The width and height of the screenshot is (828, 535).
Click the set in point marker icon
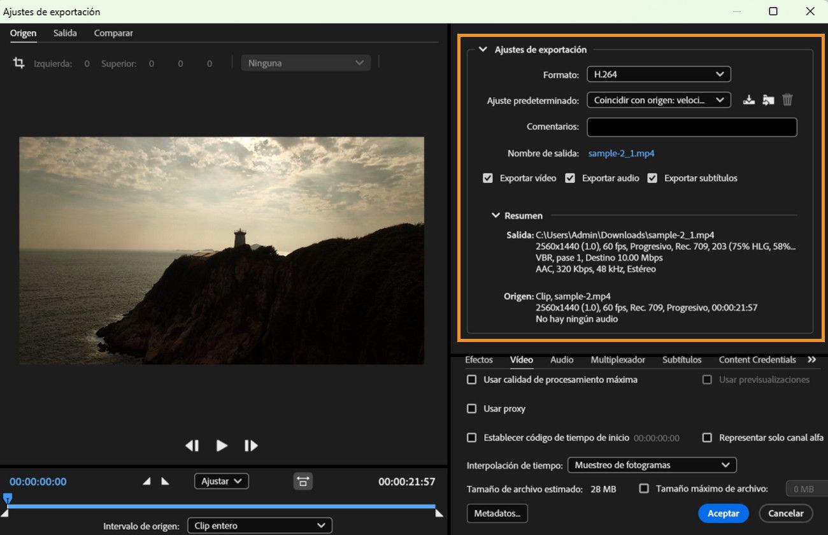[146, 481]
